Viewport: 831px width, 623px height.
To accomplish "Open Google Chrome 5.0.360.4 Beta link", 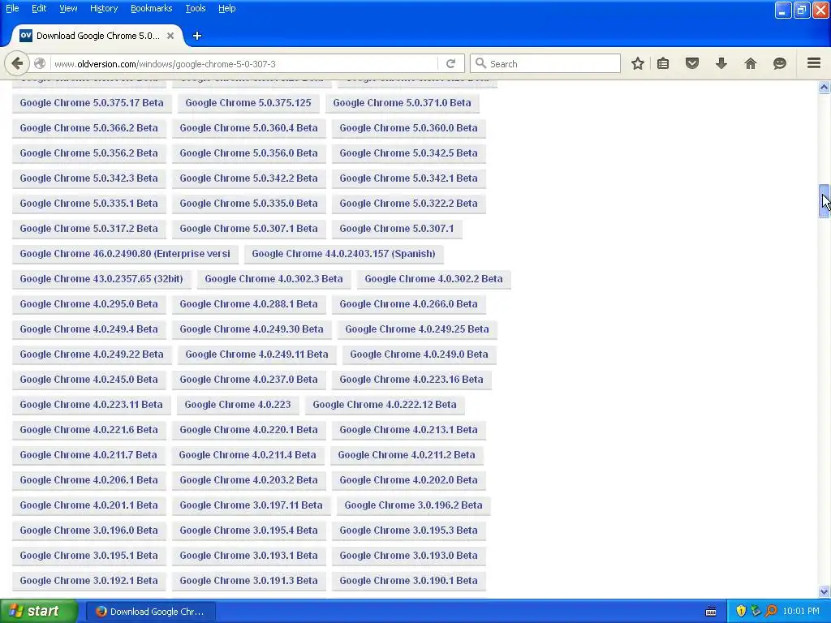I will tap(248, 127).
